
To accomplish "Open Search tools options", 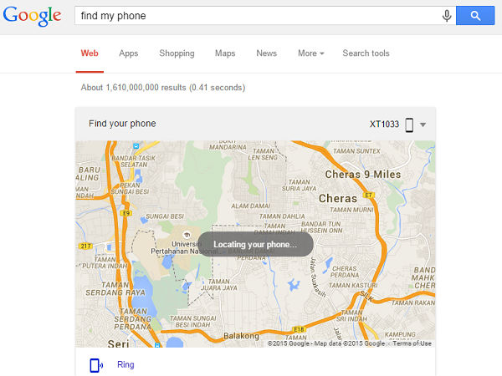I will [x=366, y=53].
